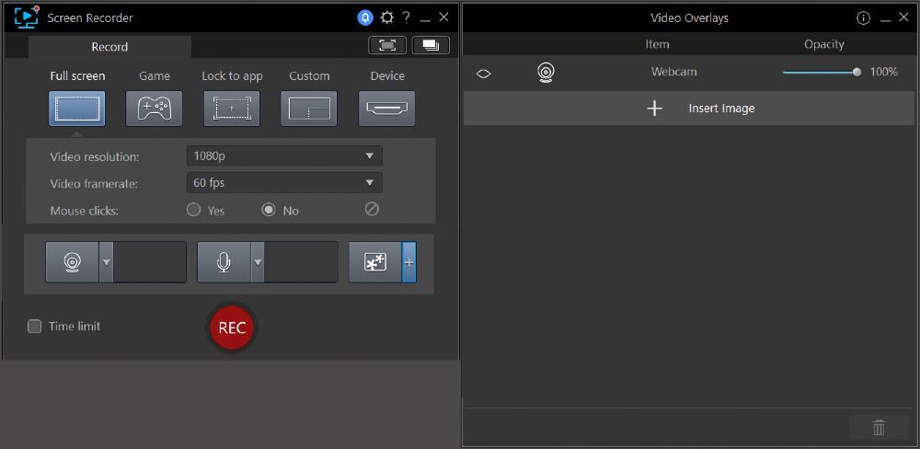Viewport: 920px width, 449px height.
Task: Click the Video Overlays window title
Action: pos(689,17)
